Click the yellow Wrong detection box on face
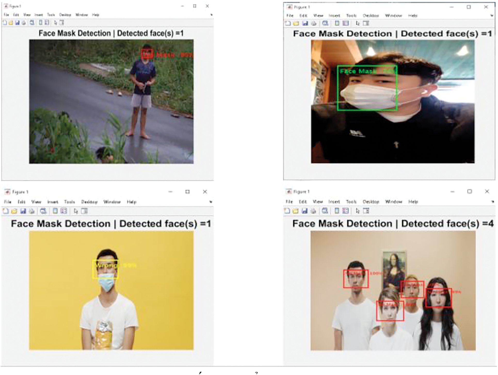The height and width of the screenshot is (375, 498). click(x=106, y=269)
